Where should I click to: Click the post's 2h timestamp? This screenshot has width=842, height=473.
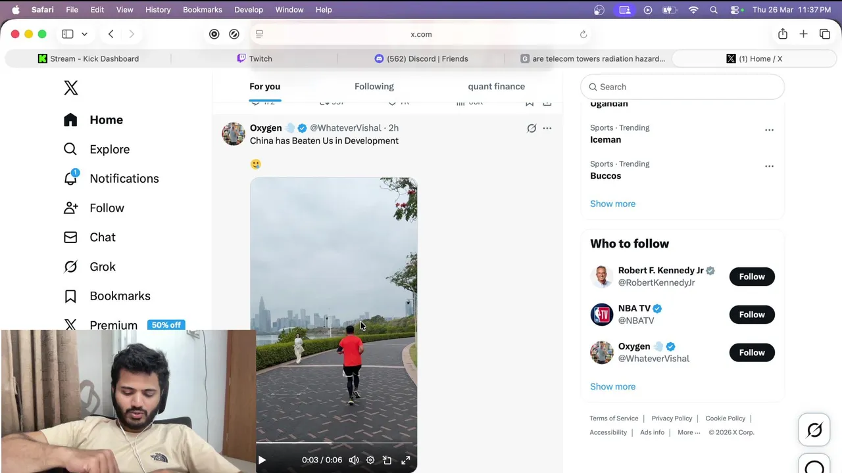(x=393, y=128)
